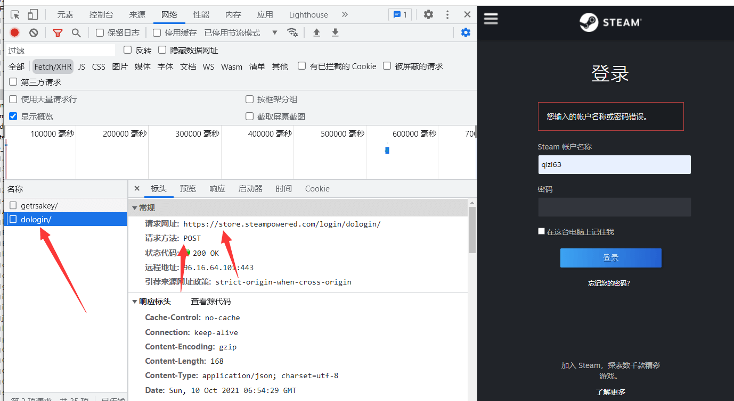Open Steam hamburger menu
Image resolution: width=734 pixels, height=401 pixels.
pos(491,19)
